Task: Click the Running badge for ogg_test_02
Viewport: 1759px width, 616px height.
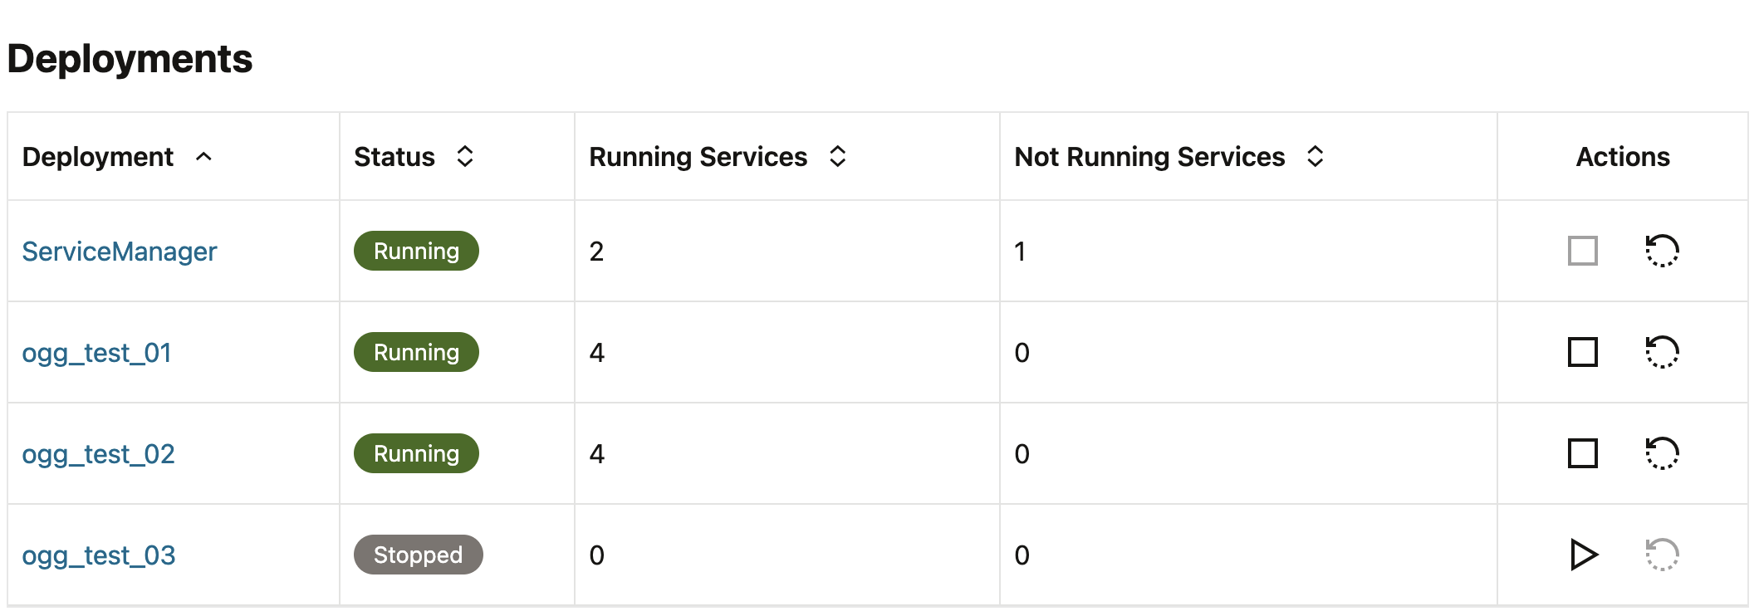Action: coord(416,453)
